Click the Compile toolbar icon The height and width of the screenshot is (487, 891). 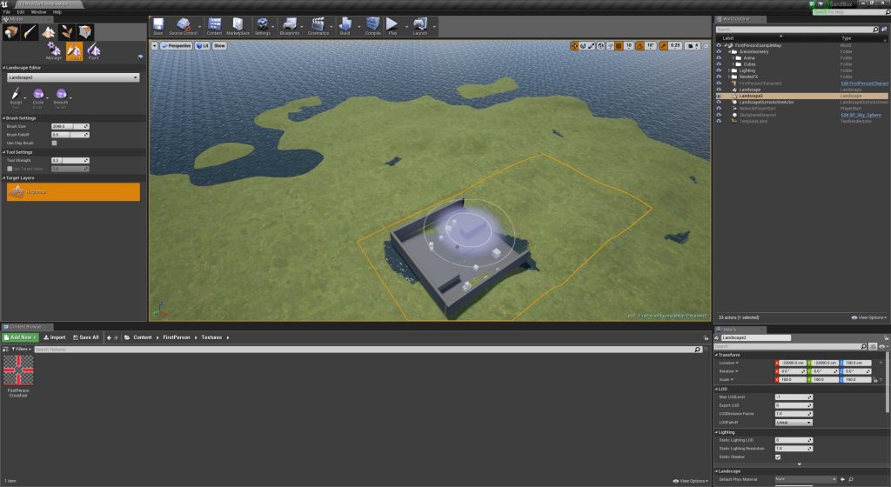372,26
